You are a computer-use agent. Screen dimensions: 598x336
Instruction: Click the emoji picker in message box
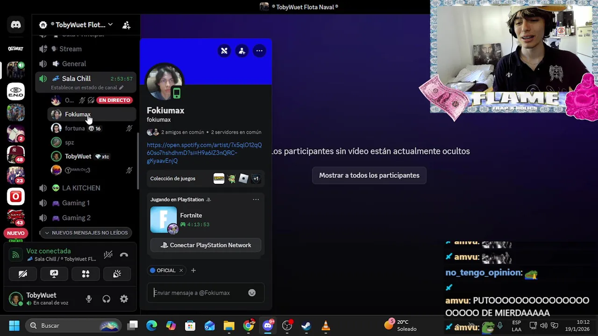pyautogui.click(x=252, y=293)
